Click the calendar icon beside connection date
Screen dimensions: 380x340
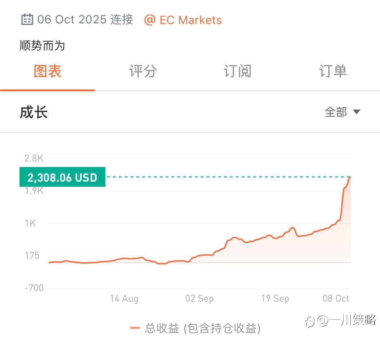pos(27,20)
